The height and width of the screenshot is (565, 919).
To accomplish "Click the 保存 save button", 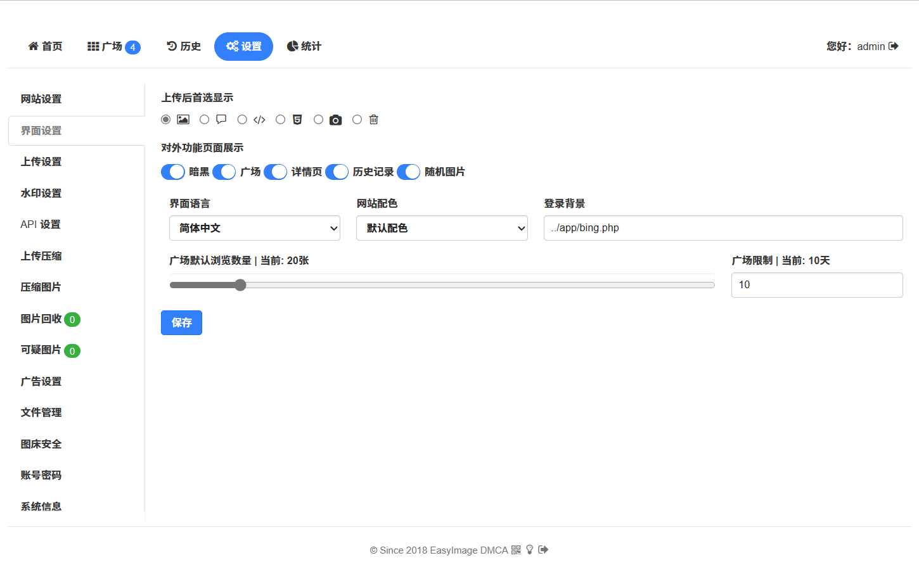I will pyautogui.click(x=181, y=322).
